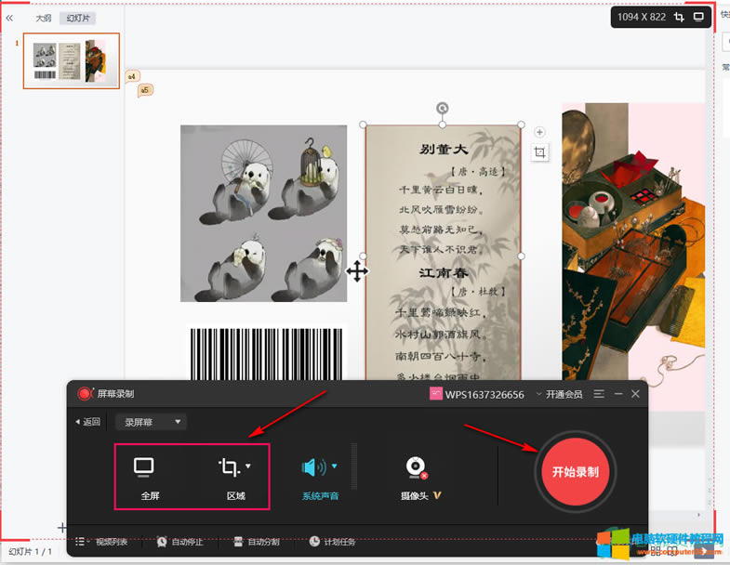Image resolution: width=730 pixels, height=565 pixels.
Task: Select slide 1 thumbnail in panel
Action: pyautogui.click(x=72, y=60)
